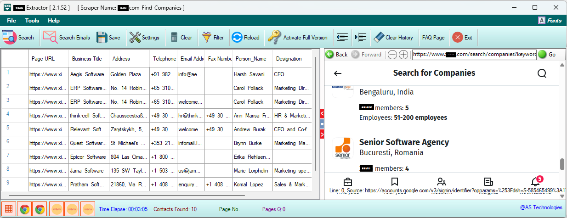The height and width of the screenshot is (218, 567).
Task: Click the red grid icon in status bar
Action: [x=8, y=209]
